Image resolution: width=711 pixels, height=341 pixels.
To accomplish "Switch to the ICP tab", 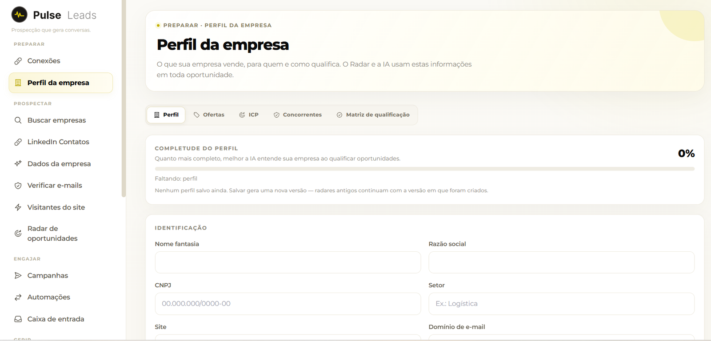I will (249, 115).
